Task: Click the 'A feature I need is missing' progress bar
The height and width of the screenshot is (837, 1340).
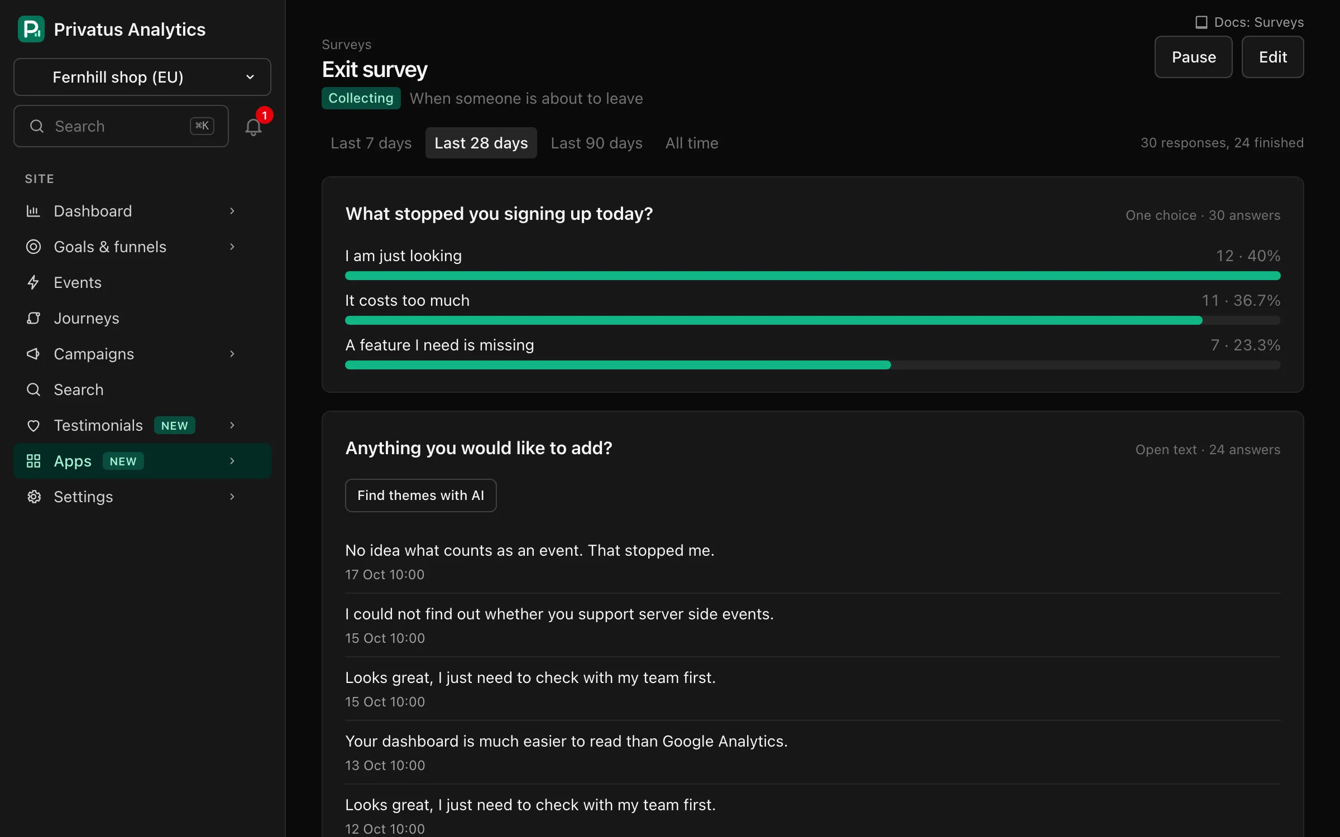Action: 813,365
